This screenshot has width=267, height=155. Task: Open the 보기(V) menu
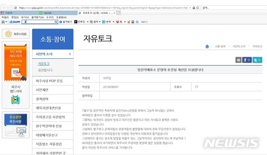pyautogui.click(x=25, y=17)
